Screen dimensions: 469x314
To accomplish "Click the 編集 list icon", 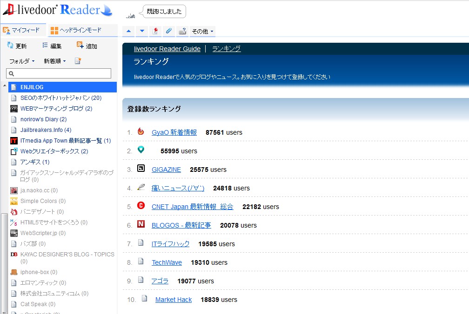I will pyautogui.click(x=45, y=46).
